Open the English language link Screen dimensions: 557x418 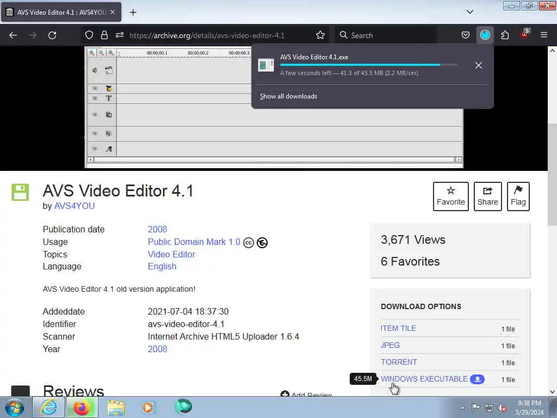162,267
